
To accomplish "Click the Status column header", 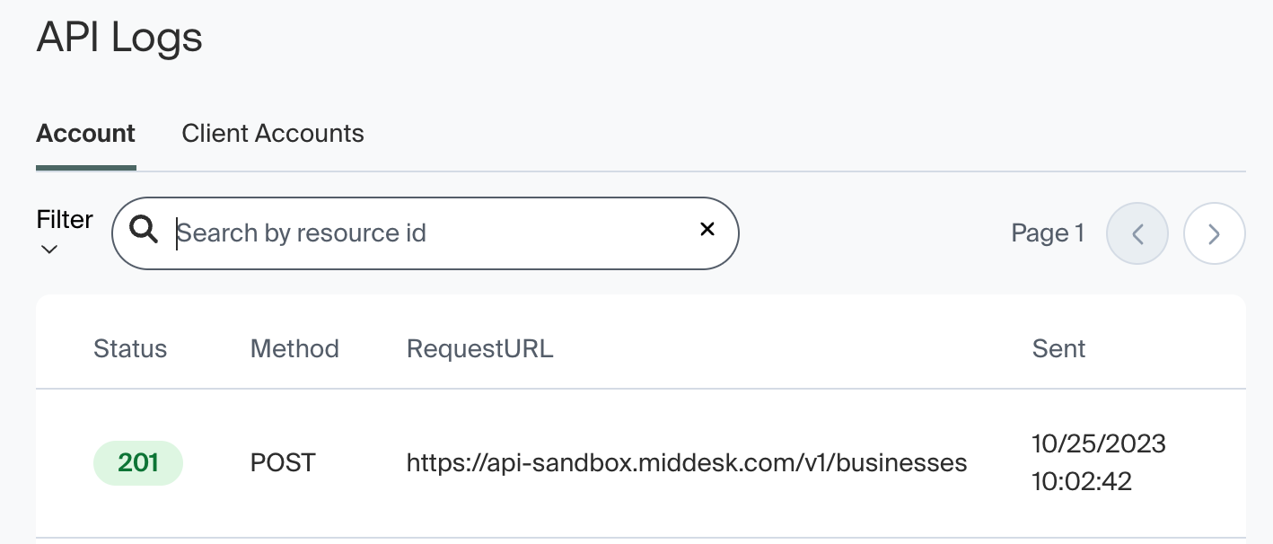I will point(130,348).
